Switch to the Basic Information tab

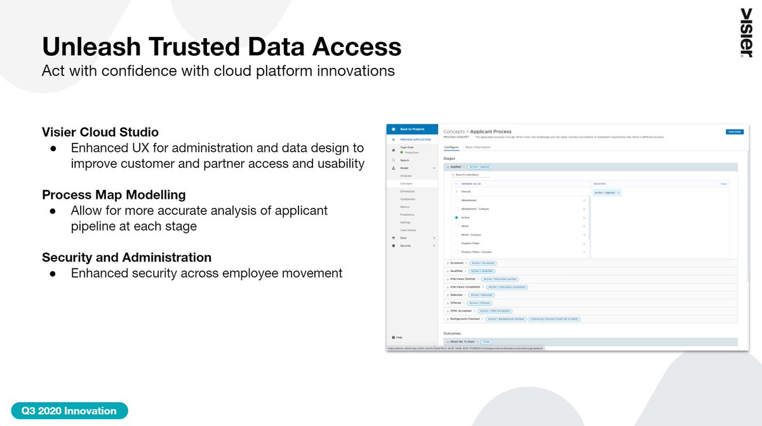[x=478, y=147]
